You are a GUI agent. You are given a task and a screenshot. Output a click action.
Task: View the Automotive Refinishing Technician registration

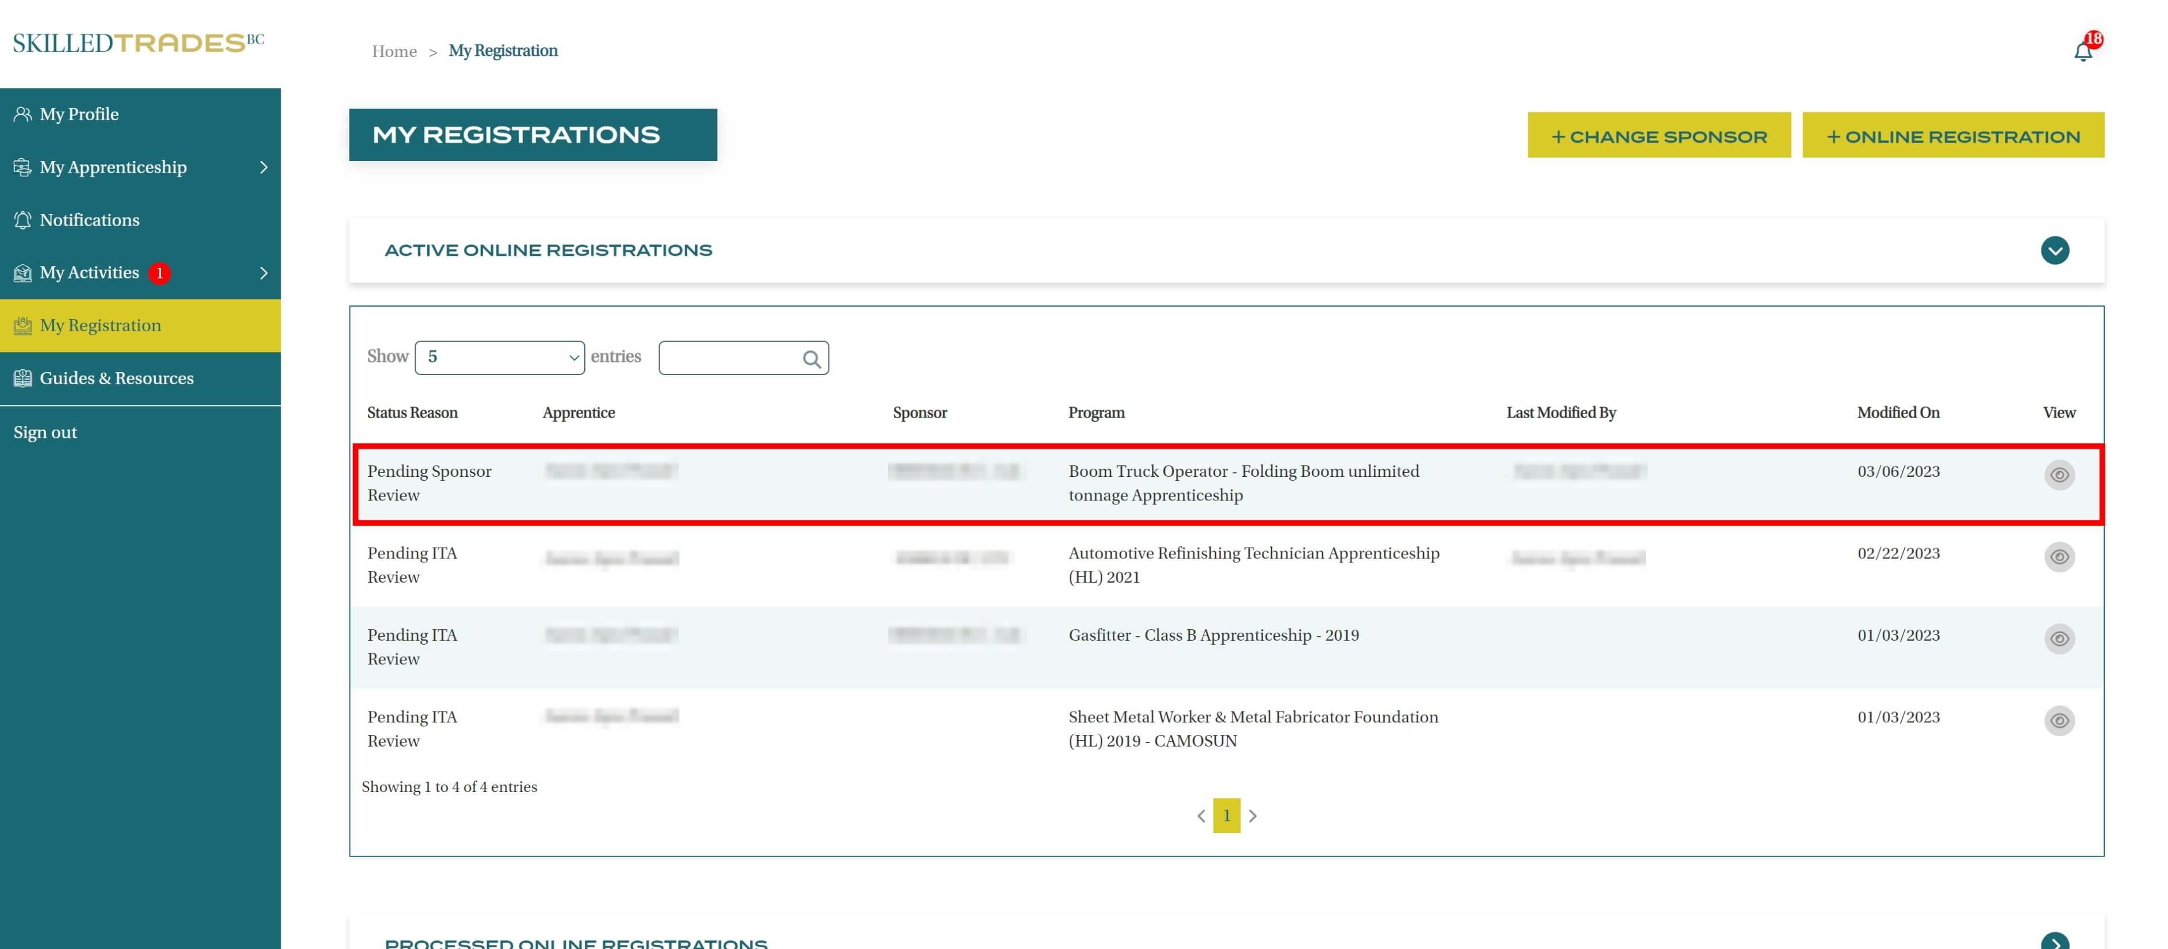pyautogui.click(x=2059, y=557)
